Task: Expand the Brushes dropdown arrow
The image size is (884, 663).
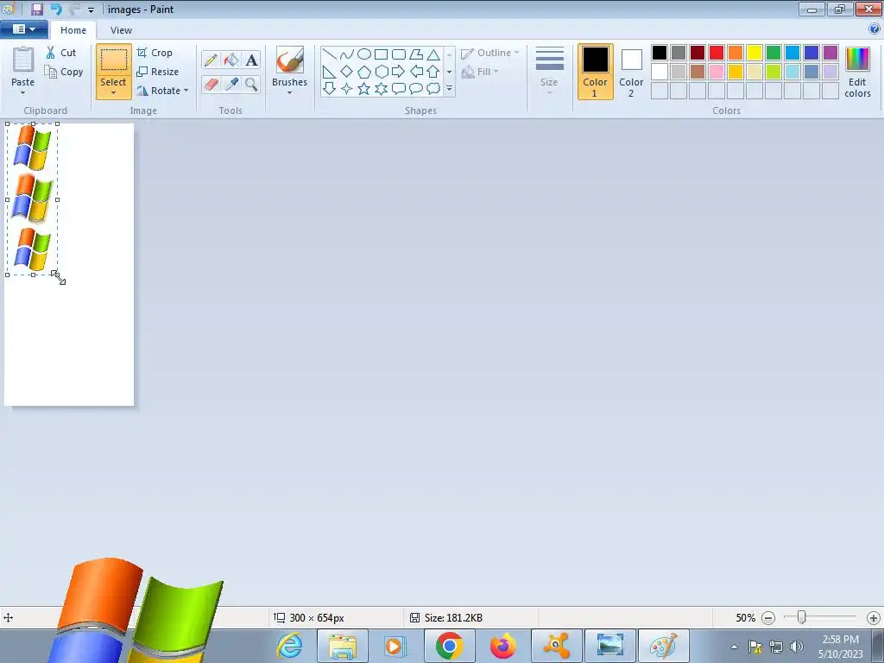Action: pos(290,93)
